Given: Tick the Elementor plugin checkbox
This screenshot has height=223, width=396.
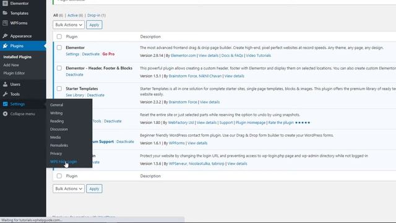Looking at the screenshot, I should [x=59, y=48].
